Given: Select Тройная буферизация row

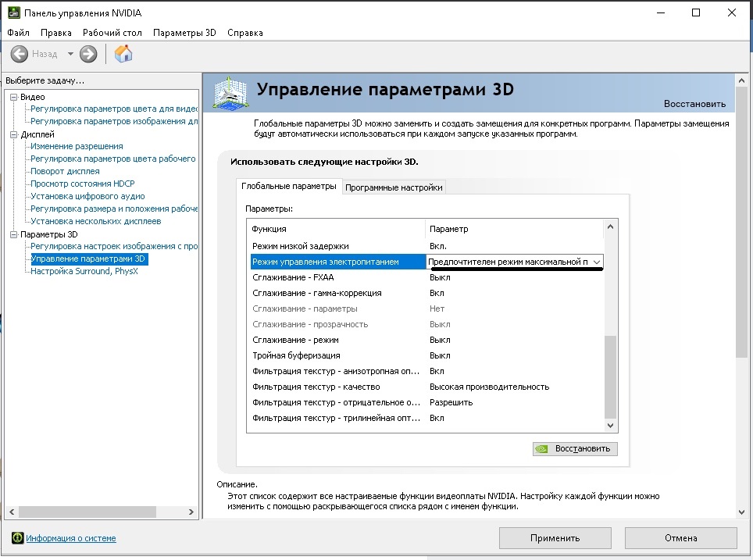Looking at the screenshot, I should pyautogui.click(x=426, y=355).
